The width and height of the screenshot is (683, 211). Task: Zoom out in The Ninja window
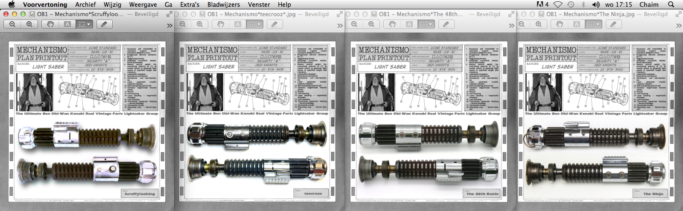point(522,24)
